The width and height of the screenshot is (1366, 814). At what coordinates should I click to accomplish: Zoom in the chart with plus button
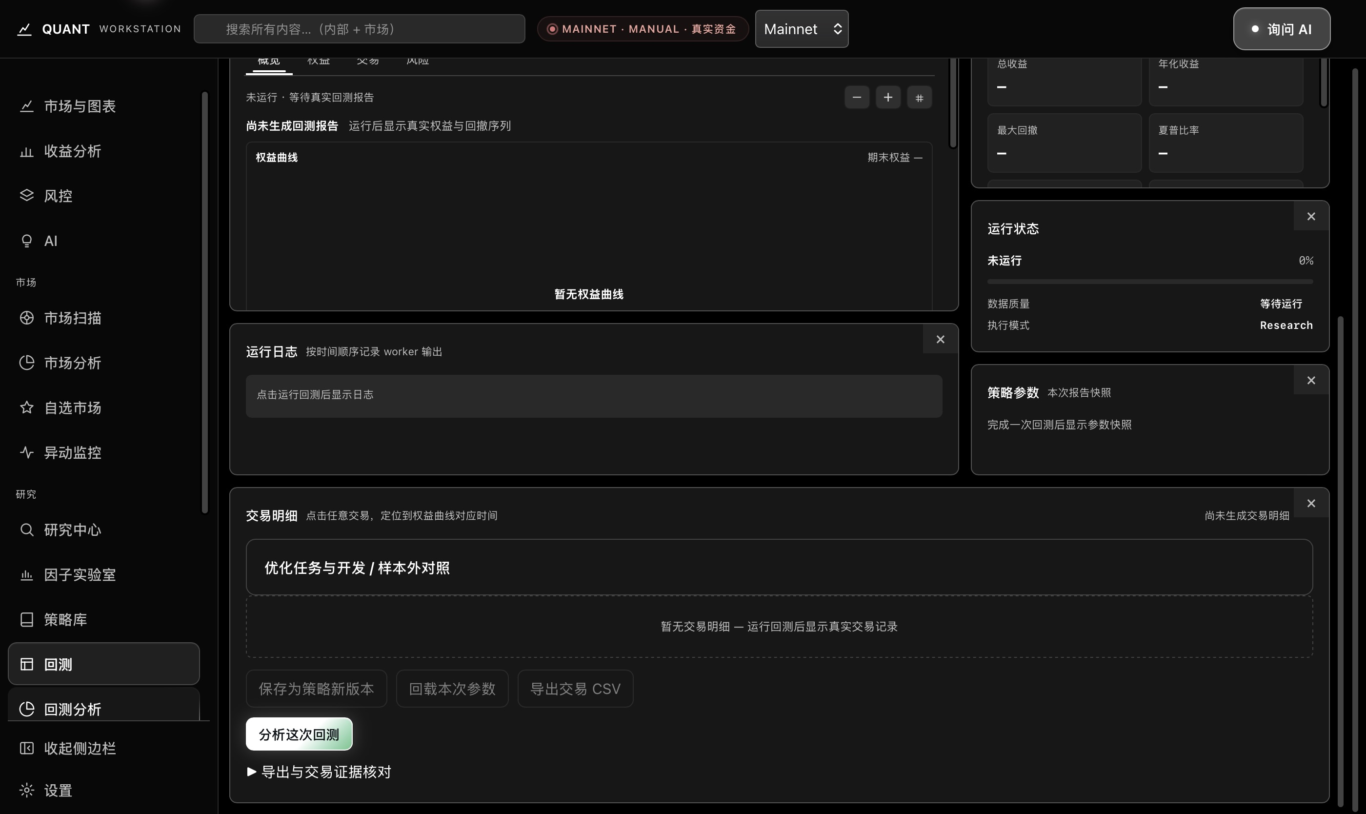(x=888, y=98)
